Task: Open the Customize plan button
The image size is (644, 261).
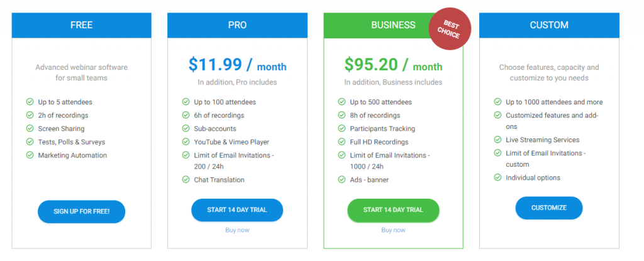Action: point(548,208)
